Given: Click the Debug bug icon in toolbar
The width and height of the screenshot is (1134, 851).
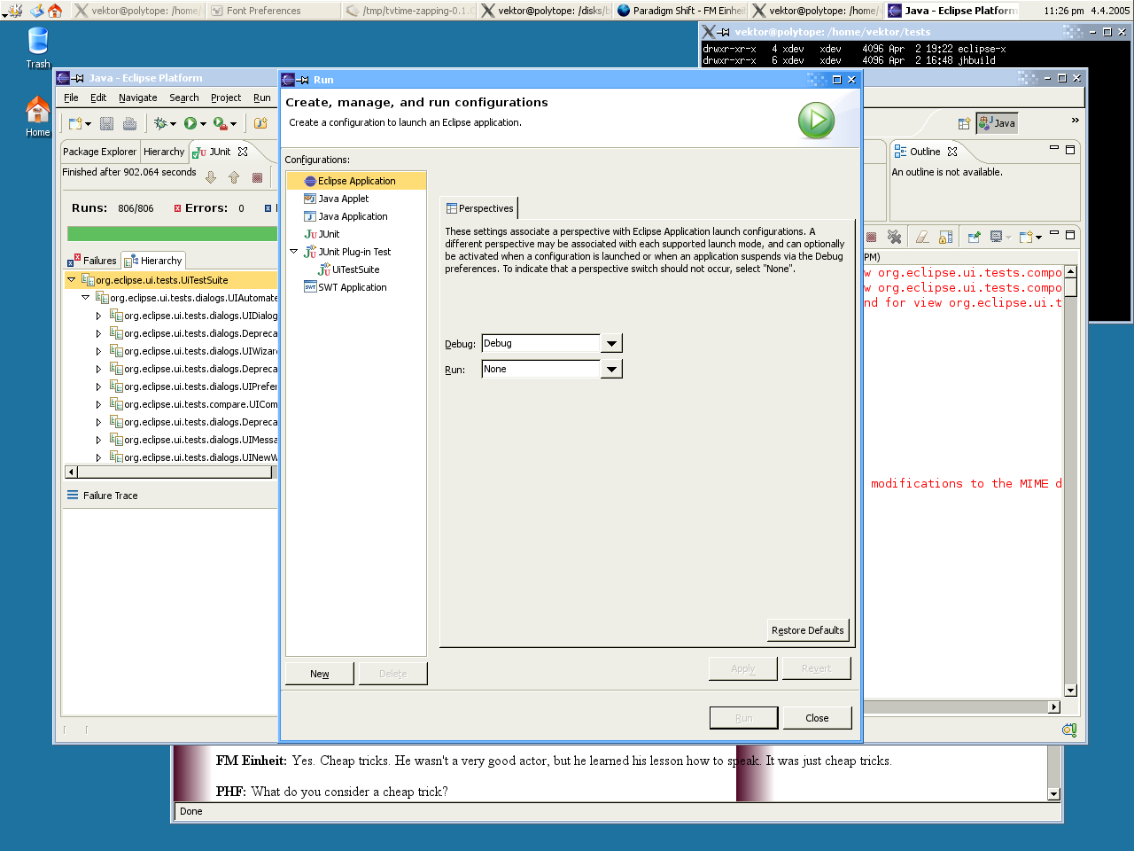Looking at the screenshot, I should coord(160,124).
